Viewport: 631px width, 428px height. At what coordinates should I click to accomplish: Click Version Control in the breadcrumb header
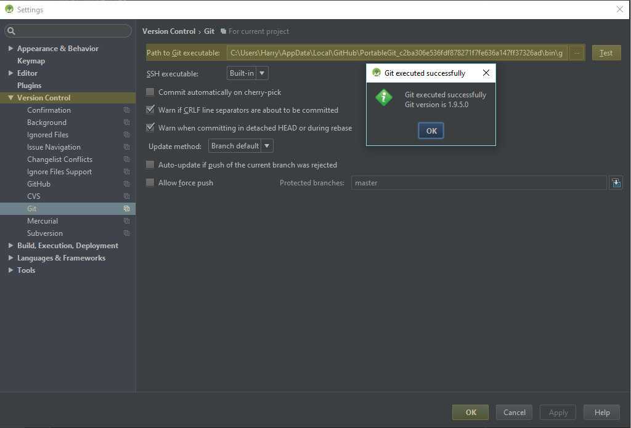(169, 31)
